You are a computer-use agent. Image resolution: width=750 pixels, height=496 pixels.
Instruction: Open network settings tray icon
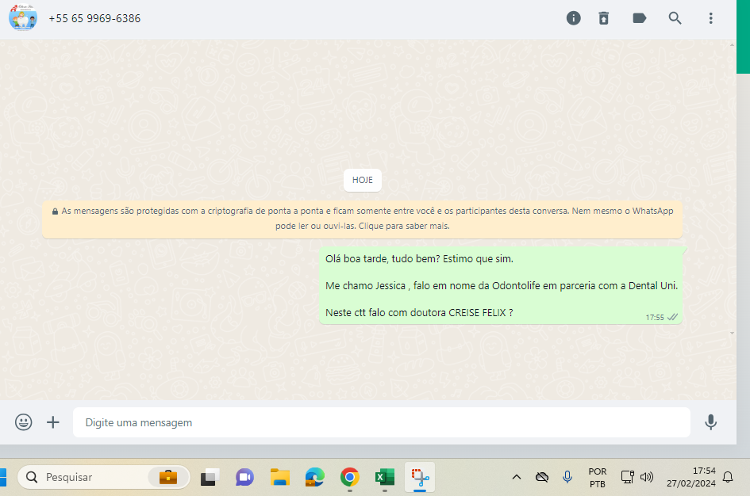pos(627,477)
